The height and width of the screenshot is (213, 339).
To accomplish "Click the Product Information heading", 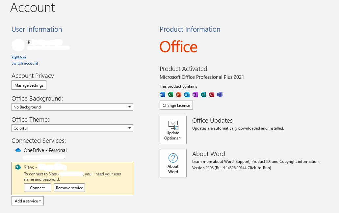I will point(190,29).
